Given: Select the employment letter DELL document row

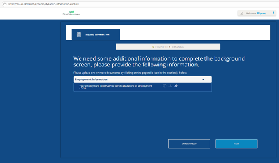Looking at the screenshot, I should pos(116,87).
